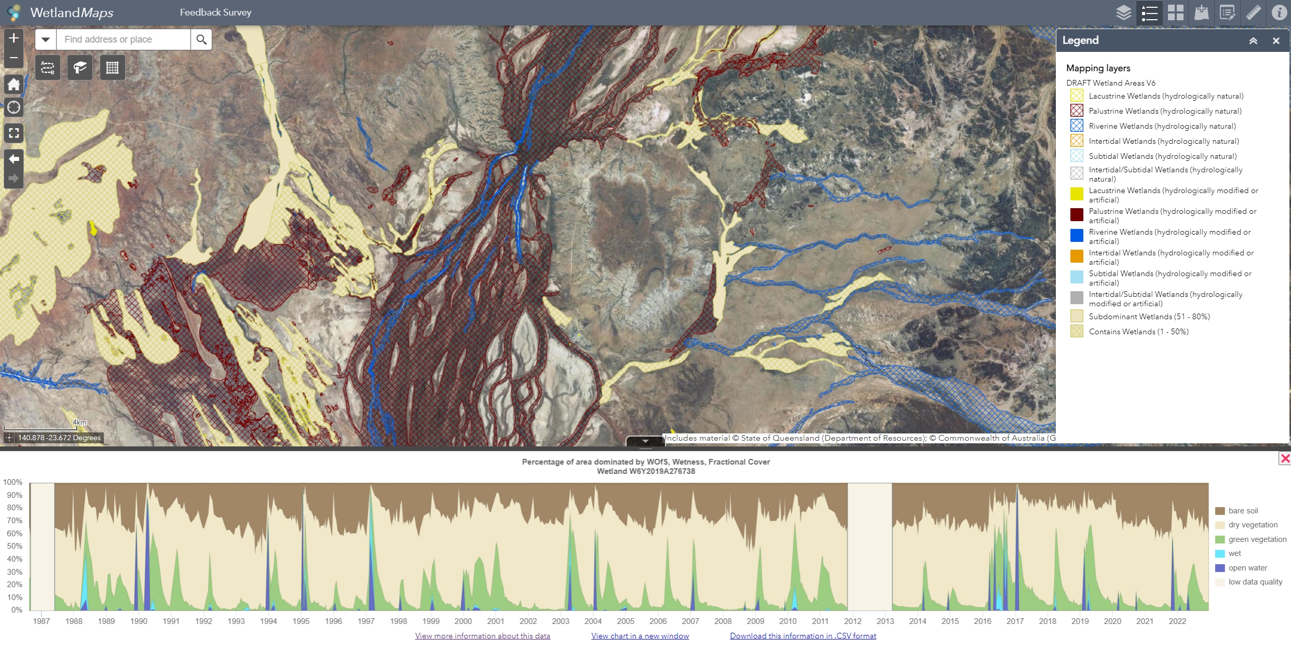The image size is (1291, 666).
Task: Toggle open water series in chart legend
Action: coord(1247,568)
